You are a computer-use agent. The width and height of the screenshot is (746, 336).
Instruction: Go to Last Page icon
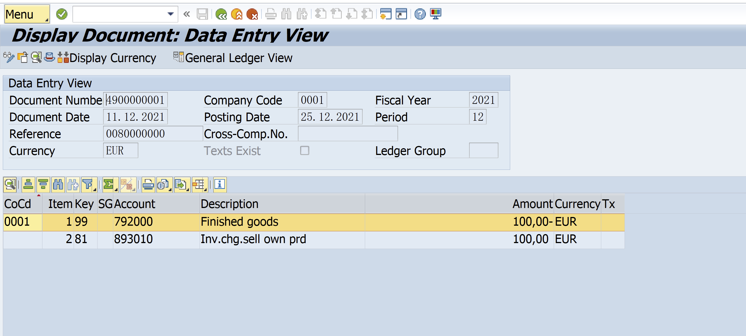(367, 14)
